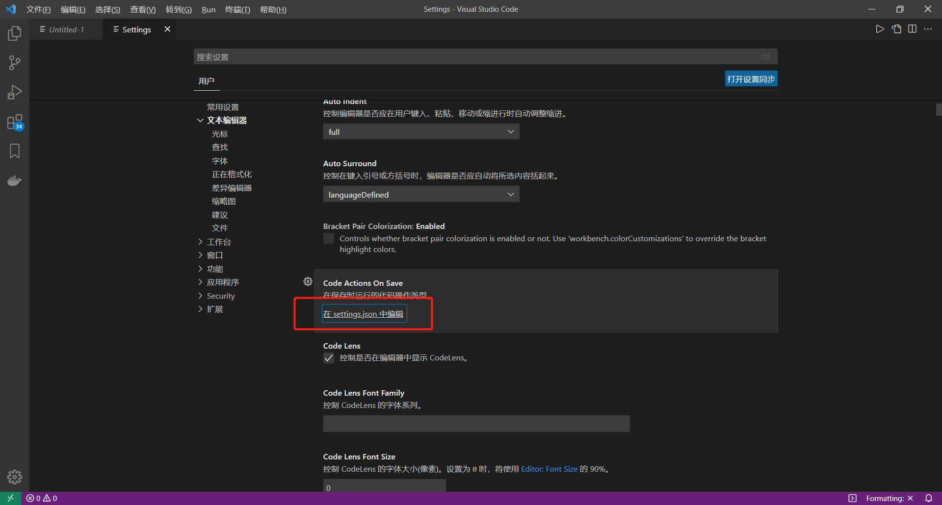The width and height of the screenshot is (942, 505).
Task: Select 光标 under 文本编辑器
Action: pyautogui.click(x=220, y=134)
